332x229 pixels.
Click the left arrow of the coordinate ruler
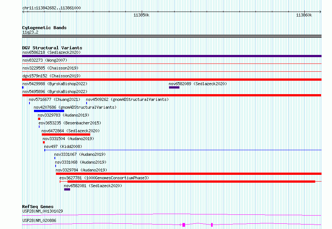[x=23, y=12]
